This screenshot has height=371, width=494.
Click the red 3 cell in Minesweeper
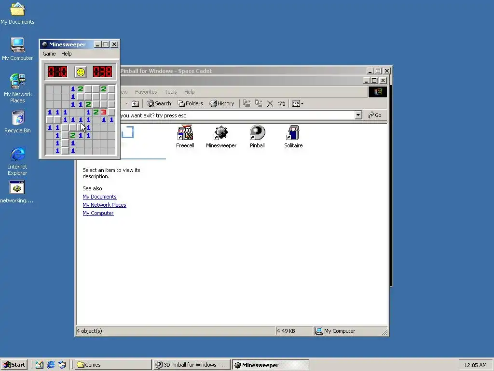[x=104, y=112]
